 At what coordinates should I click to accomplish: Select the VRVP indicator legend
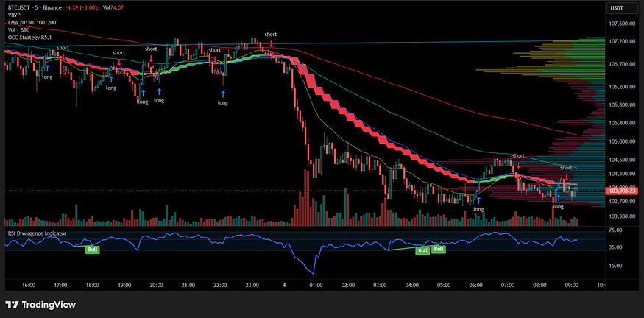[x=15, y=15]
